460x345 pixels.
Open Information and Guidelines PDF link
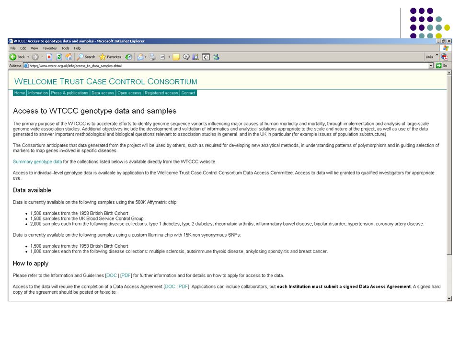126,276
